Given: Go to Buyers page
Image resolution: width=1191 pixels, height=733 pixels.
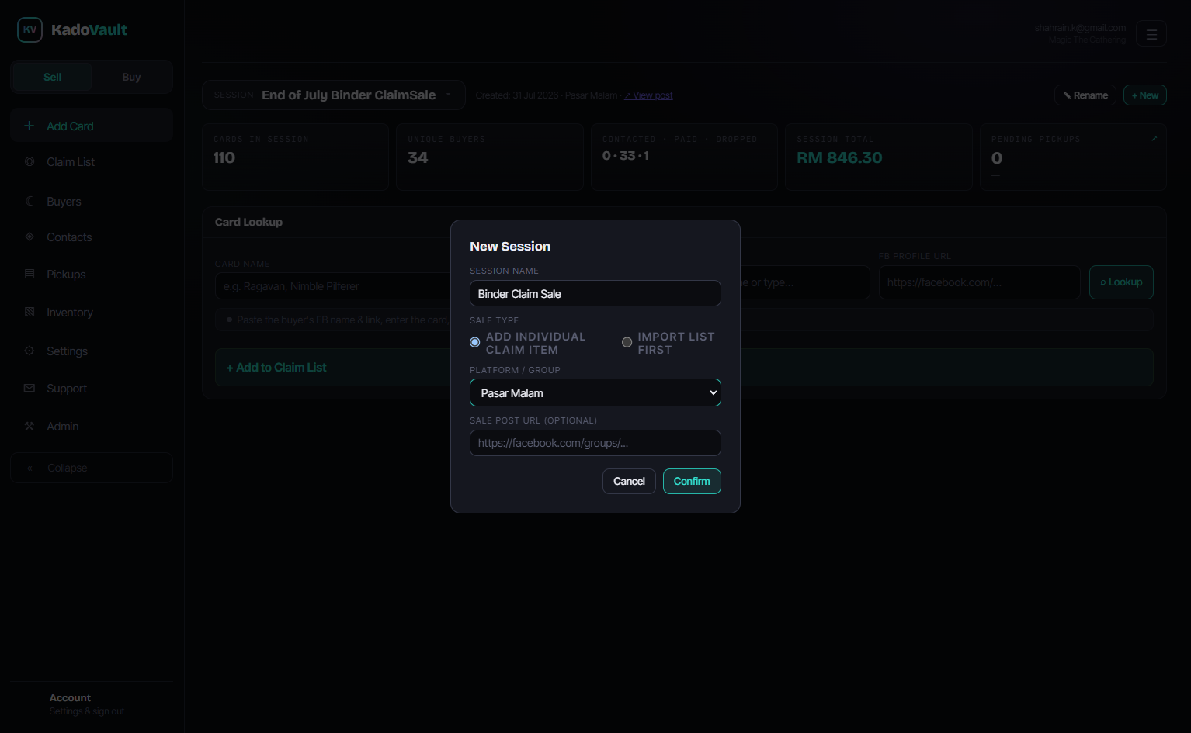Looking at the screenshot, I should tap(92, 202).
